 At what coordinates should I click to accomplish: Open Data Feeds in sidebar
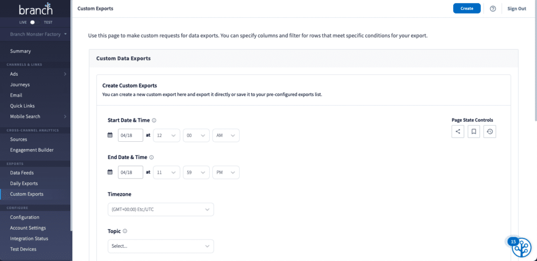[22, 173]
